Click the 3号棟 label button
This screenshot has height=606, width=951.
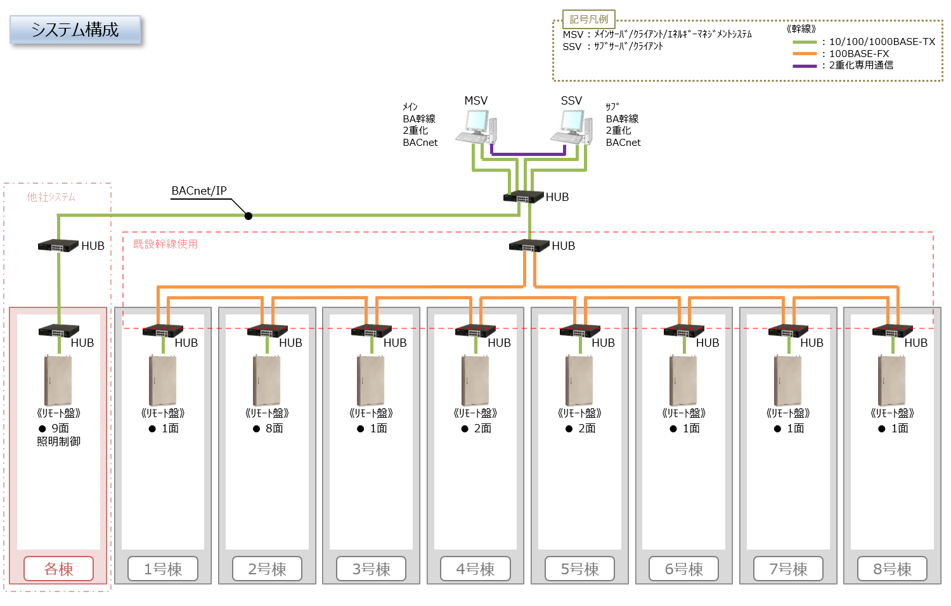(372, 569)
